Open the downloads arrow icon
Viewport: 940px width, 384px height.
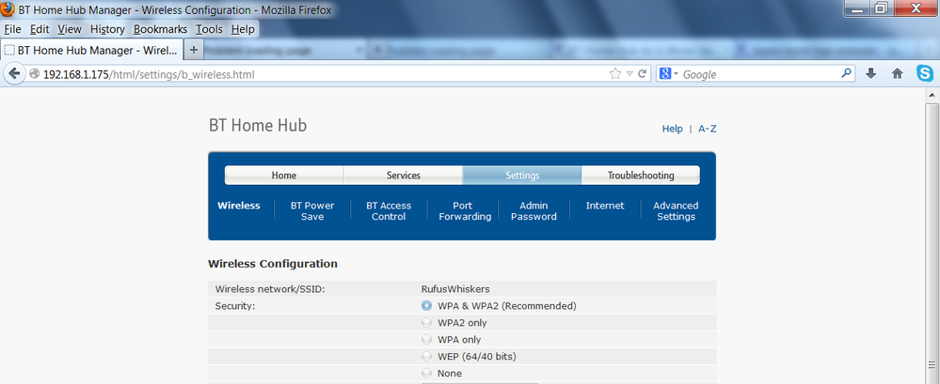[871, 73]
